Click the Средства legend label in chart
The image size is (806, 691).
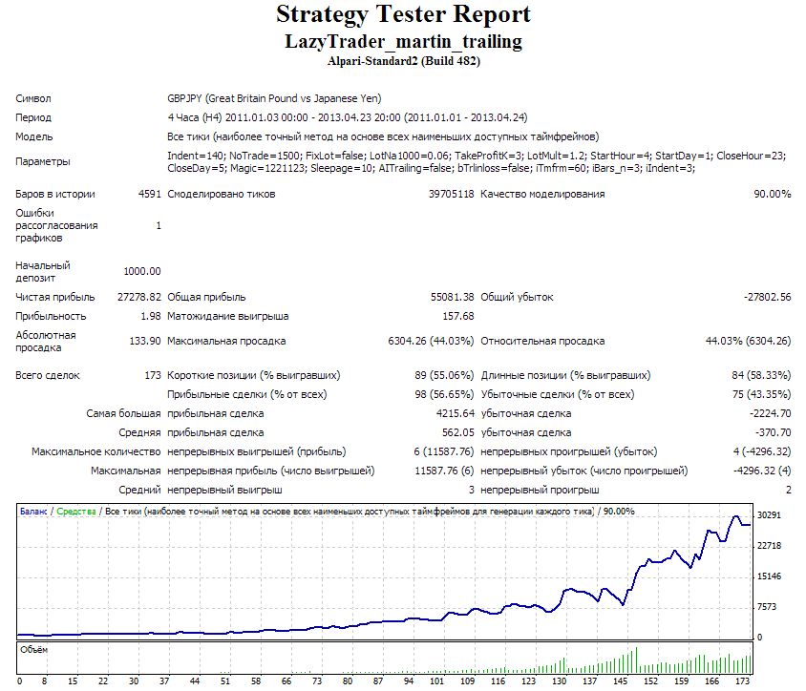pyautogui.click(x=76, y=512)
